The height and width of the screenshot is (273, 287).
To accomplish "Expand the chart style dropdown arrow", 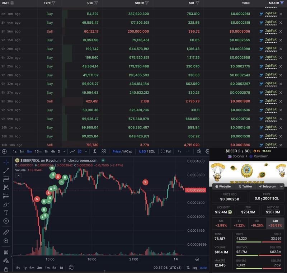I will (86, 151).
